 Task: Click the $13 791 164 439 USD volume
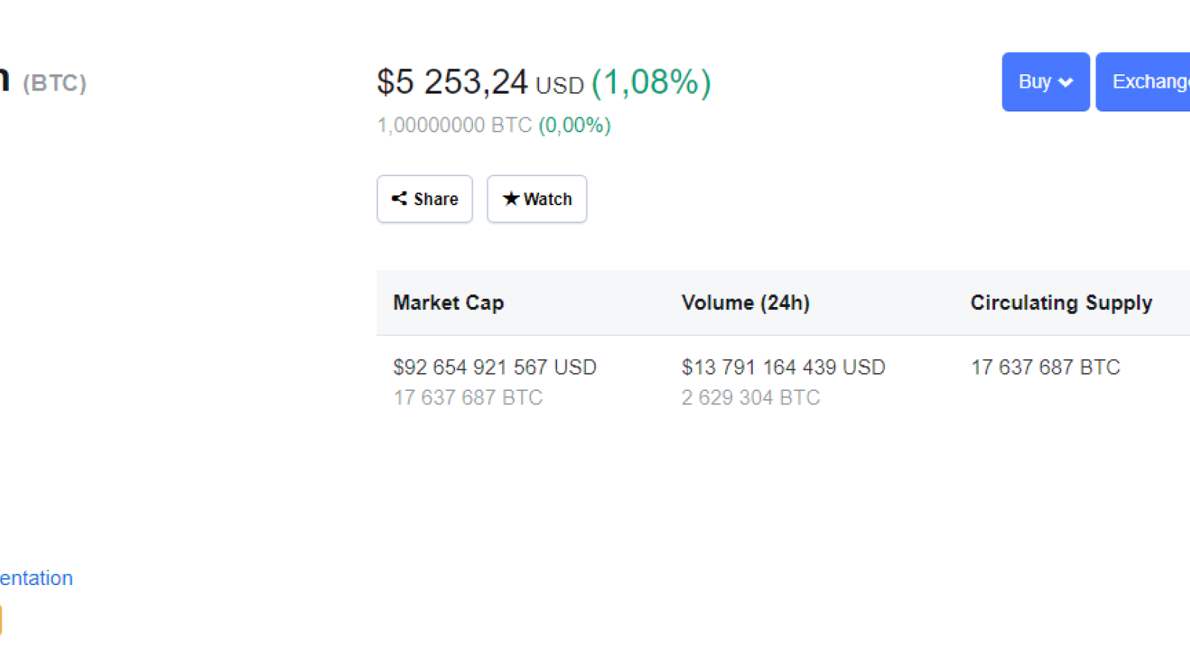(x=783, y=367)
